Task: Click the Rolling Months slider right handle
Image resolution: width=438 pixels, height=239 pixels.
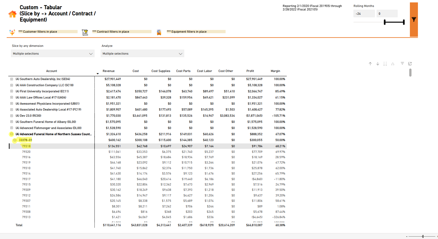Action: pos(404,22)
